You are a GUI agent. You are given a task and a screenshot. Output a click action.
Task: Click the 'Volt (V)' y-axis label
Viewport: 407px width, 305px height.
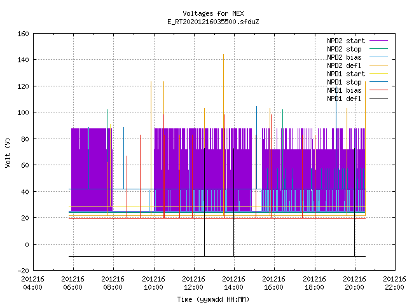pyautogui.click(x=8, y=152)
